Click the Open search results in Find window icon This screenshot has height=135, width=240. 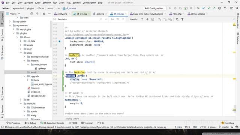[x=153, y=19]
